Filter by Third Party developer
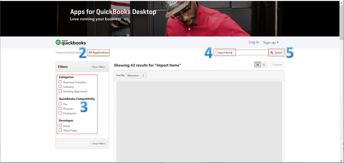 60,130
